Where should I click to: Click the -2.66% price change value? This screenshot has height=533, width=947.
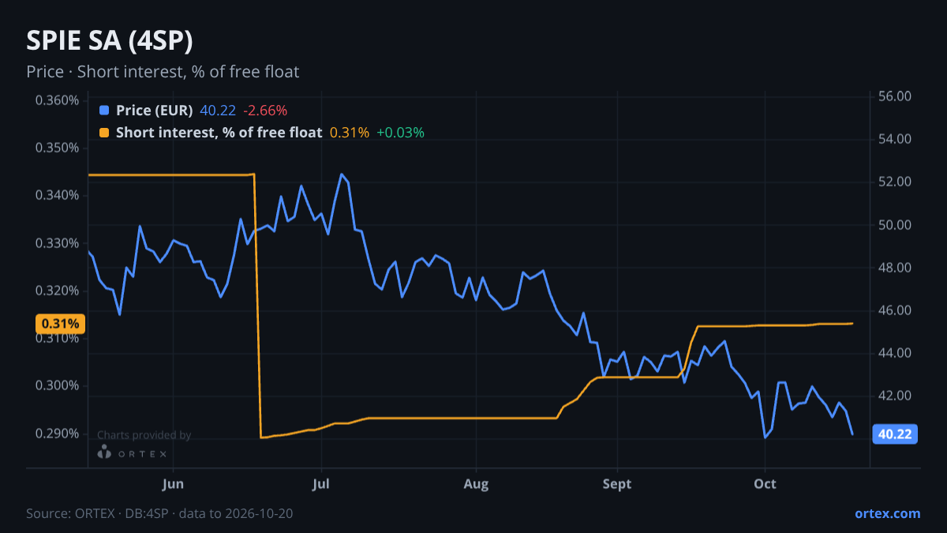[x=265, y=111]
